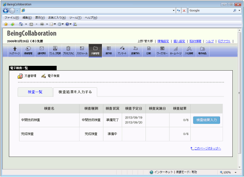Open the 表示(V) menu
The height and width of the screenshot is (177, 244).
[x=40, y=18]
